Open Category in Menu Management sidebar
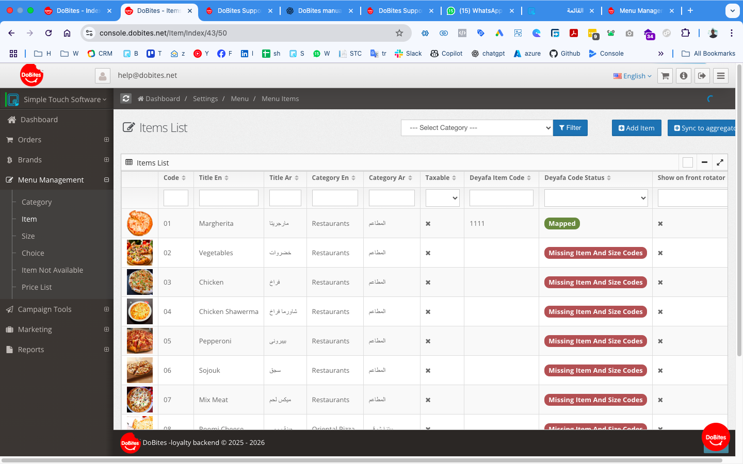The height and width of the screenshot is (464, 743). click(x=37, y=202)
